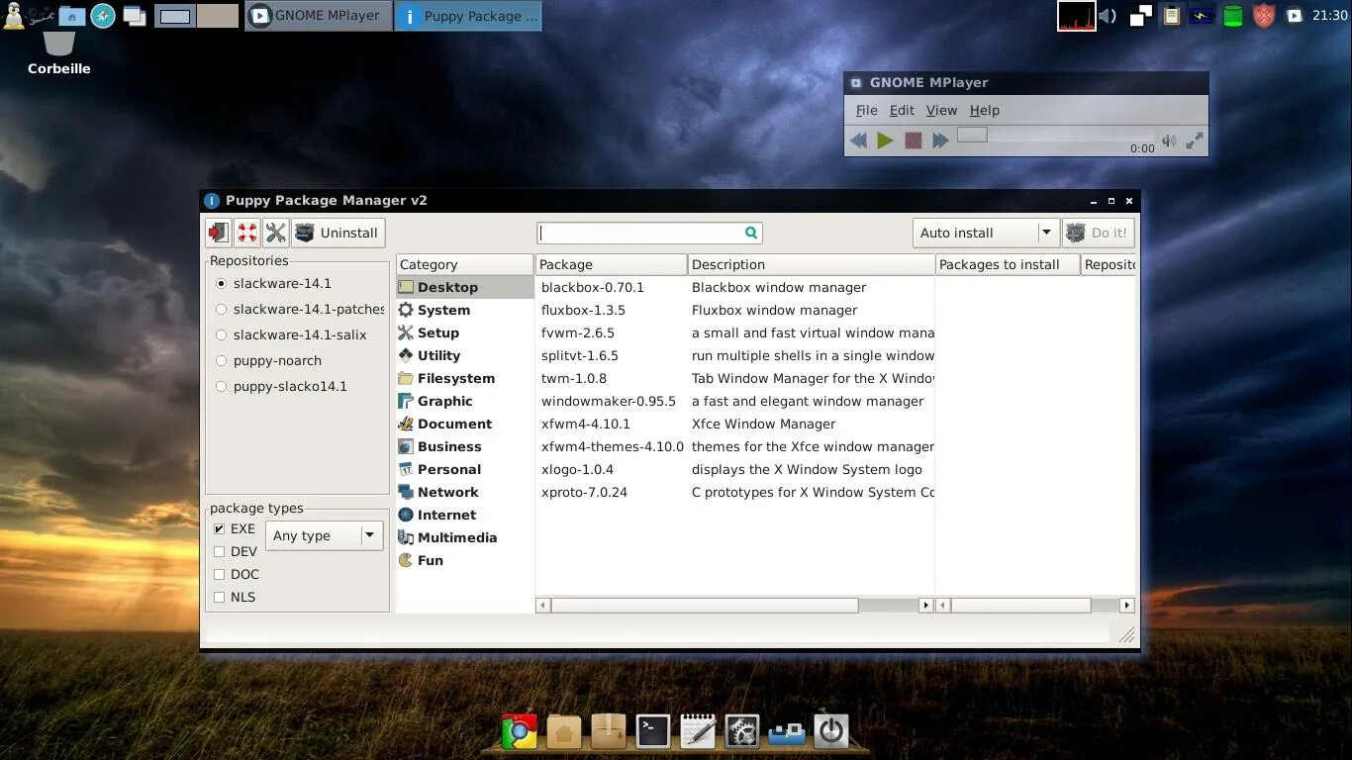Select the slackware-14.1-salix repository

(290, 334)
